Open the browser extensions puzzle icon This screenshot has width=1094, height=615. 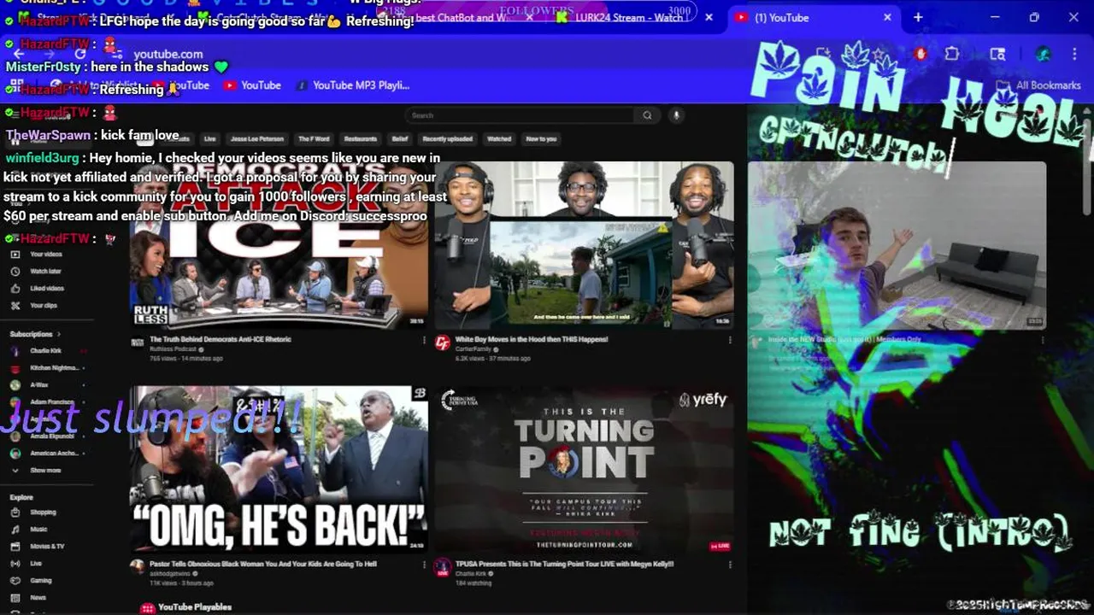pos(952,54)
